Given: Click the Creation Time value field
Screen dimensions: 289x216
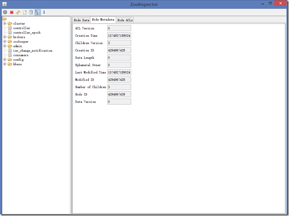Looking at the screenshot, I should pyautogui.click(x=119, y=36).
